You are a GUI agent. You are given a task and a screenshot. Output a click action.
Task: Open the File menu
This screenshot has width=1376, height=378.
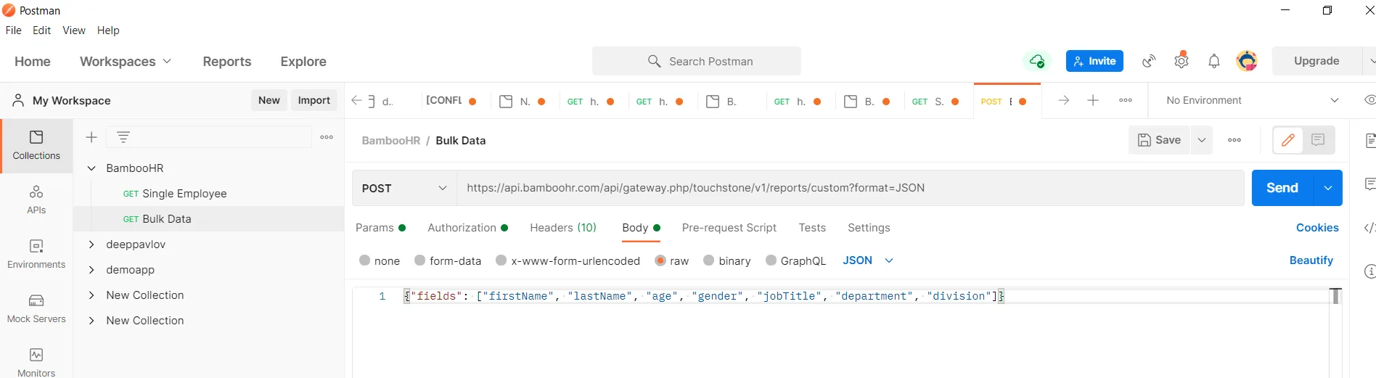click(14, 30)
